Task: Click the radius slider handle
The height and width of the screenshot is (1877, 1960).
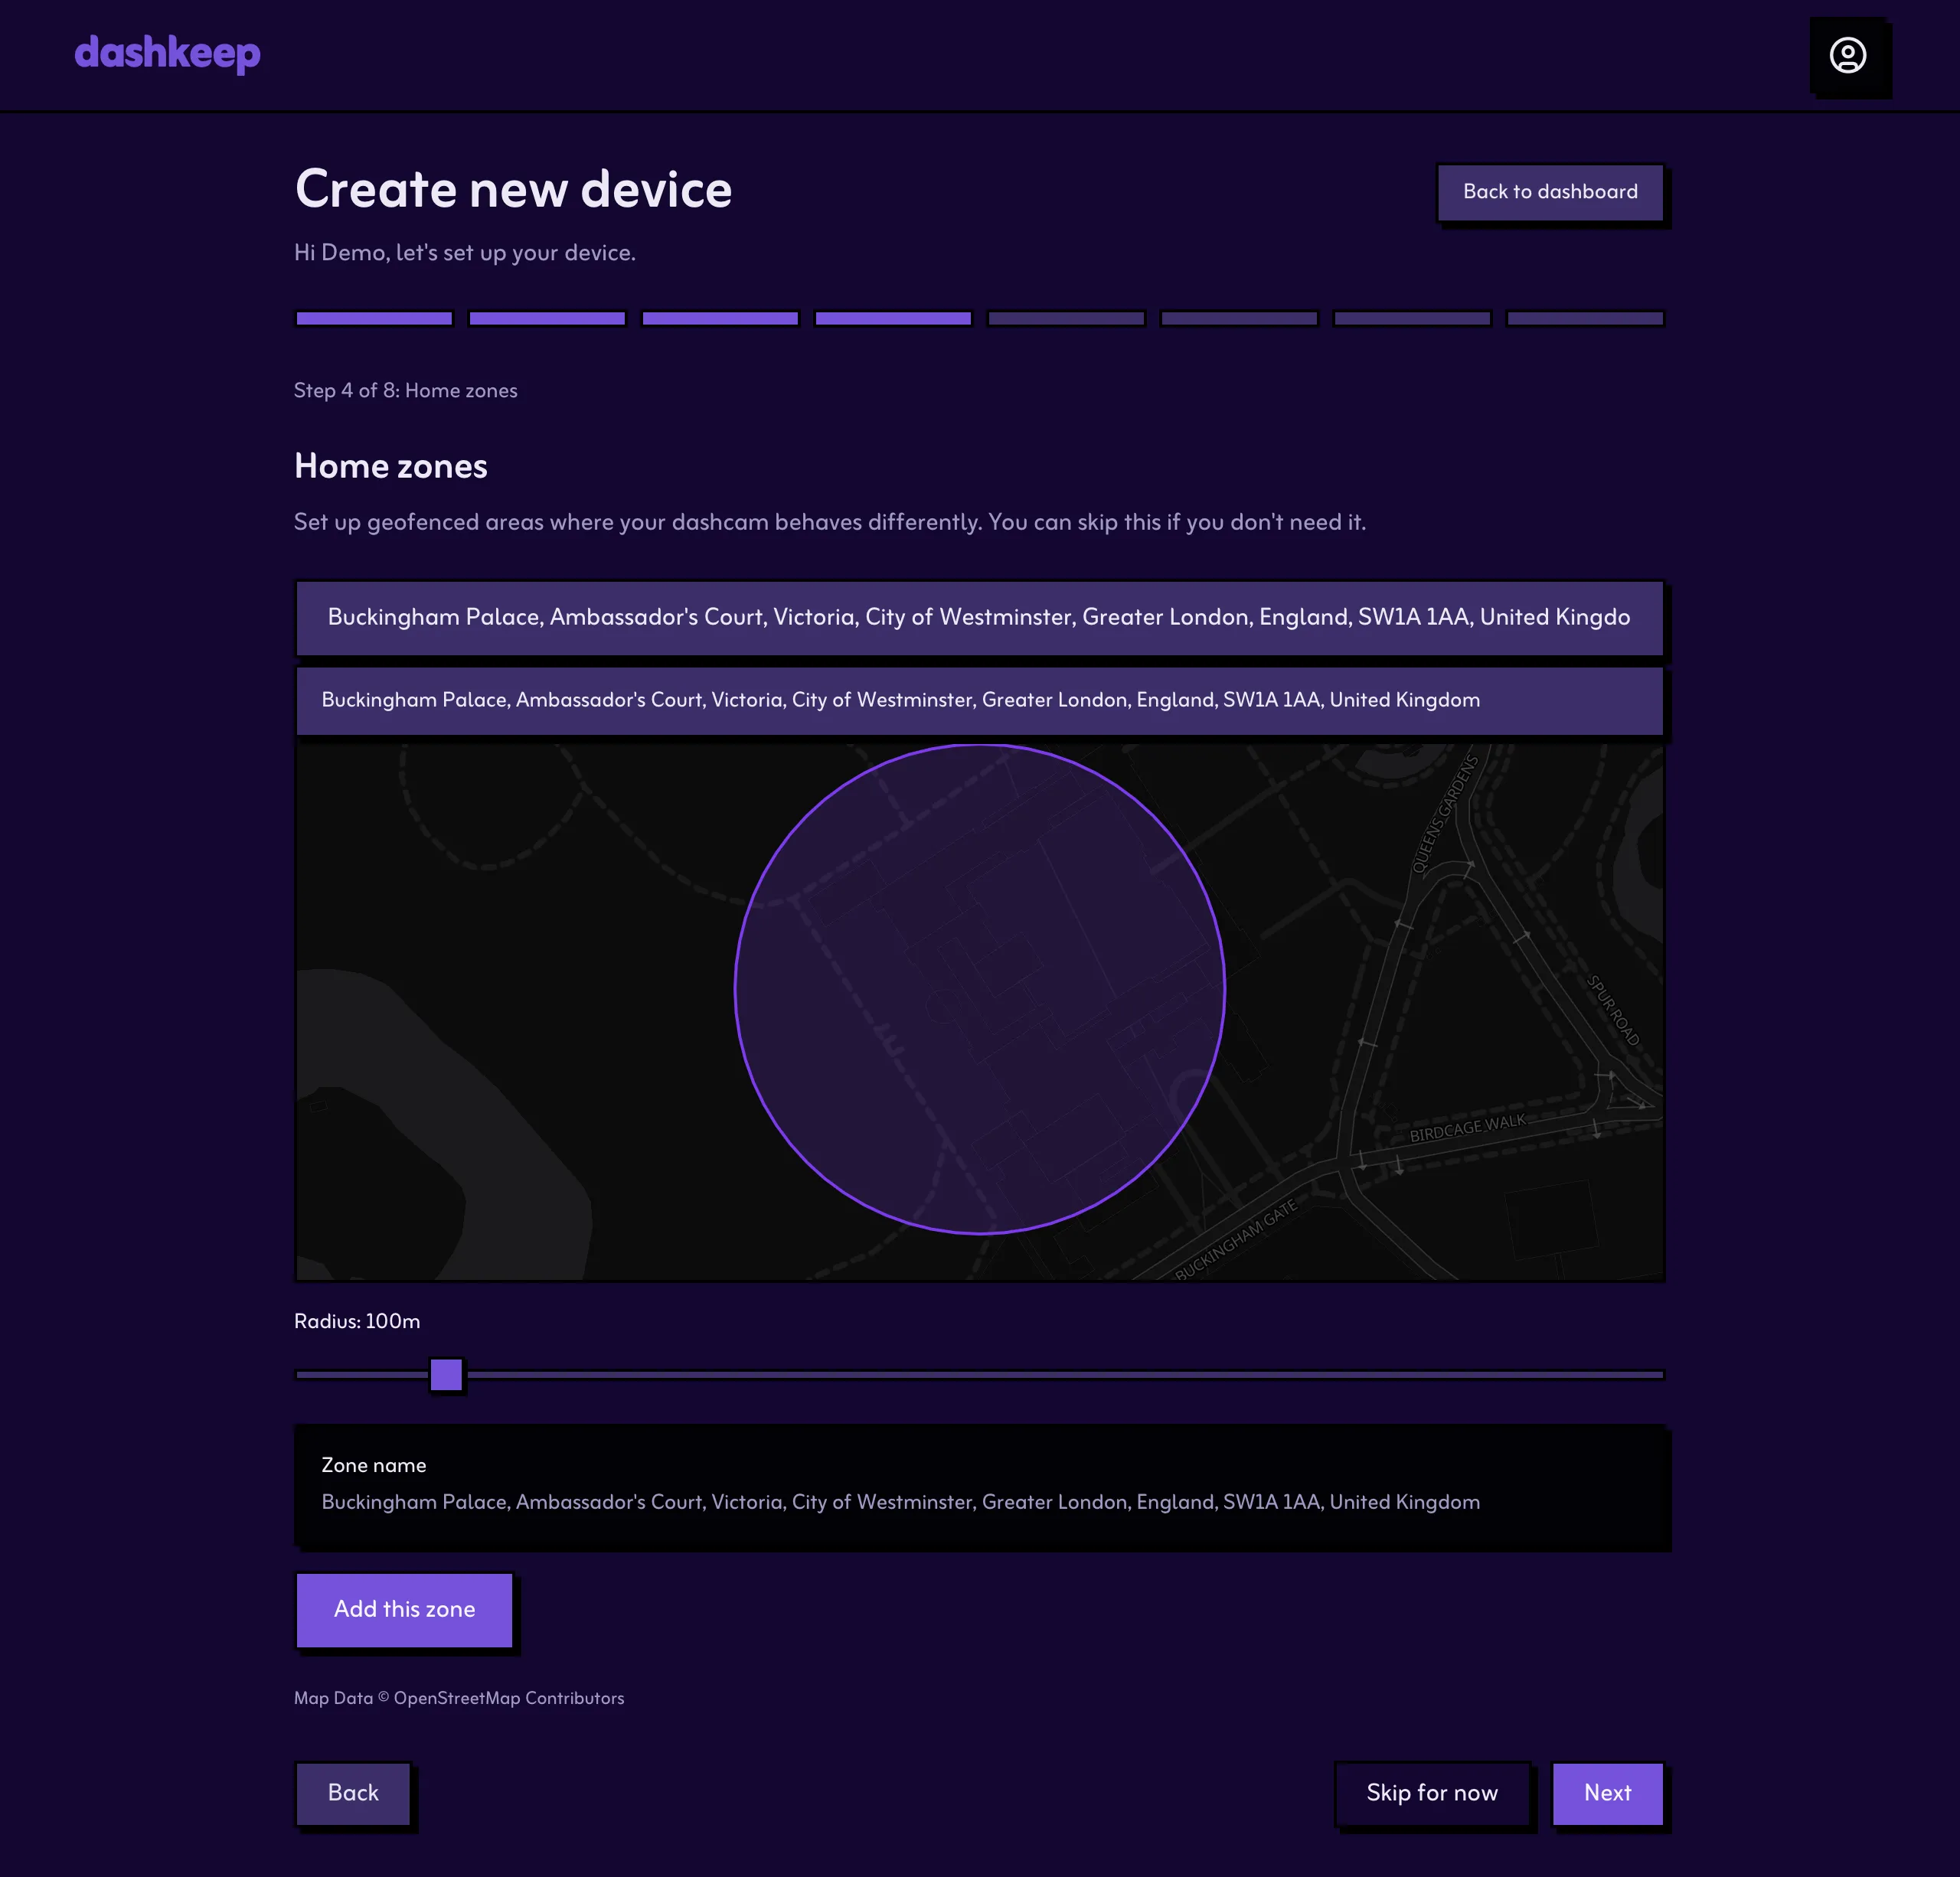Action: [x=446, y=1374]
